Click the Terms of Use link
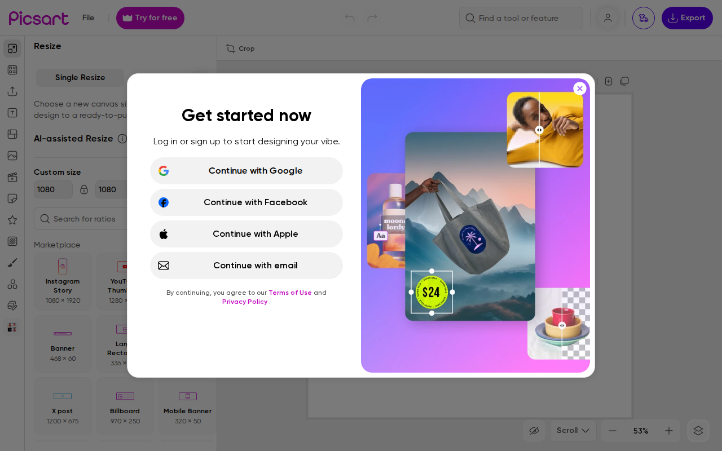Image resolution: width=722 pixels, height=451 pixels. tap(290, 293)
